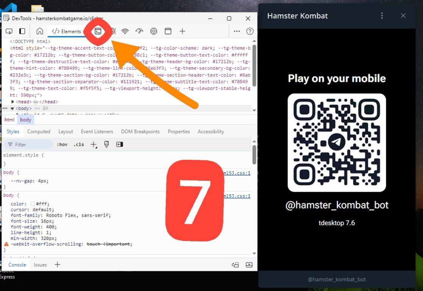
Task: Open the Event Listeners tab
Action: (x=97, y=131)
